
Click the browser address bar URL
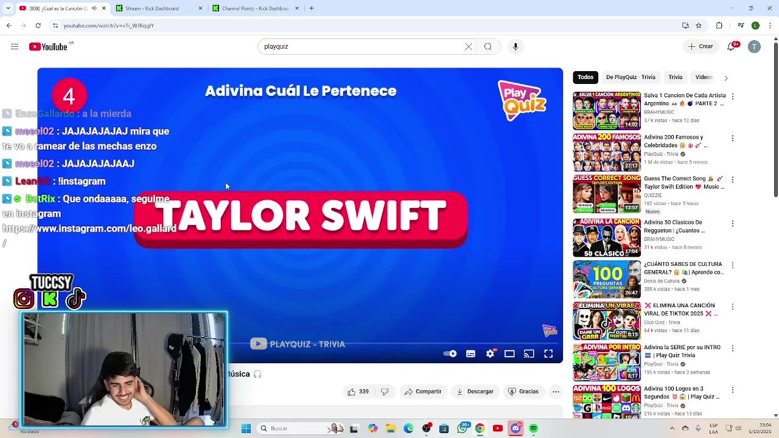[108, 26]
